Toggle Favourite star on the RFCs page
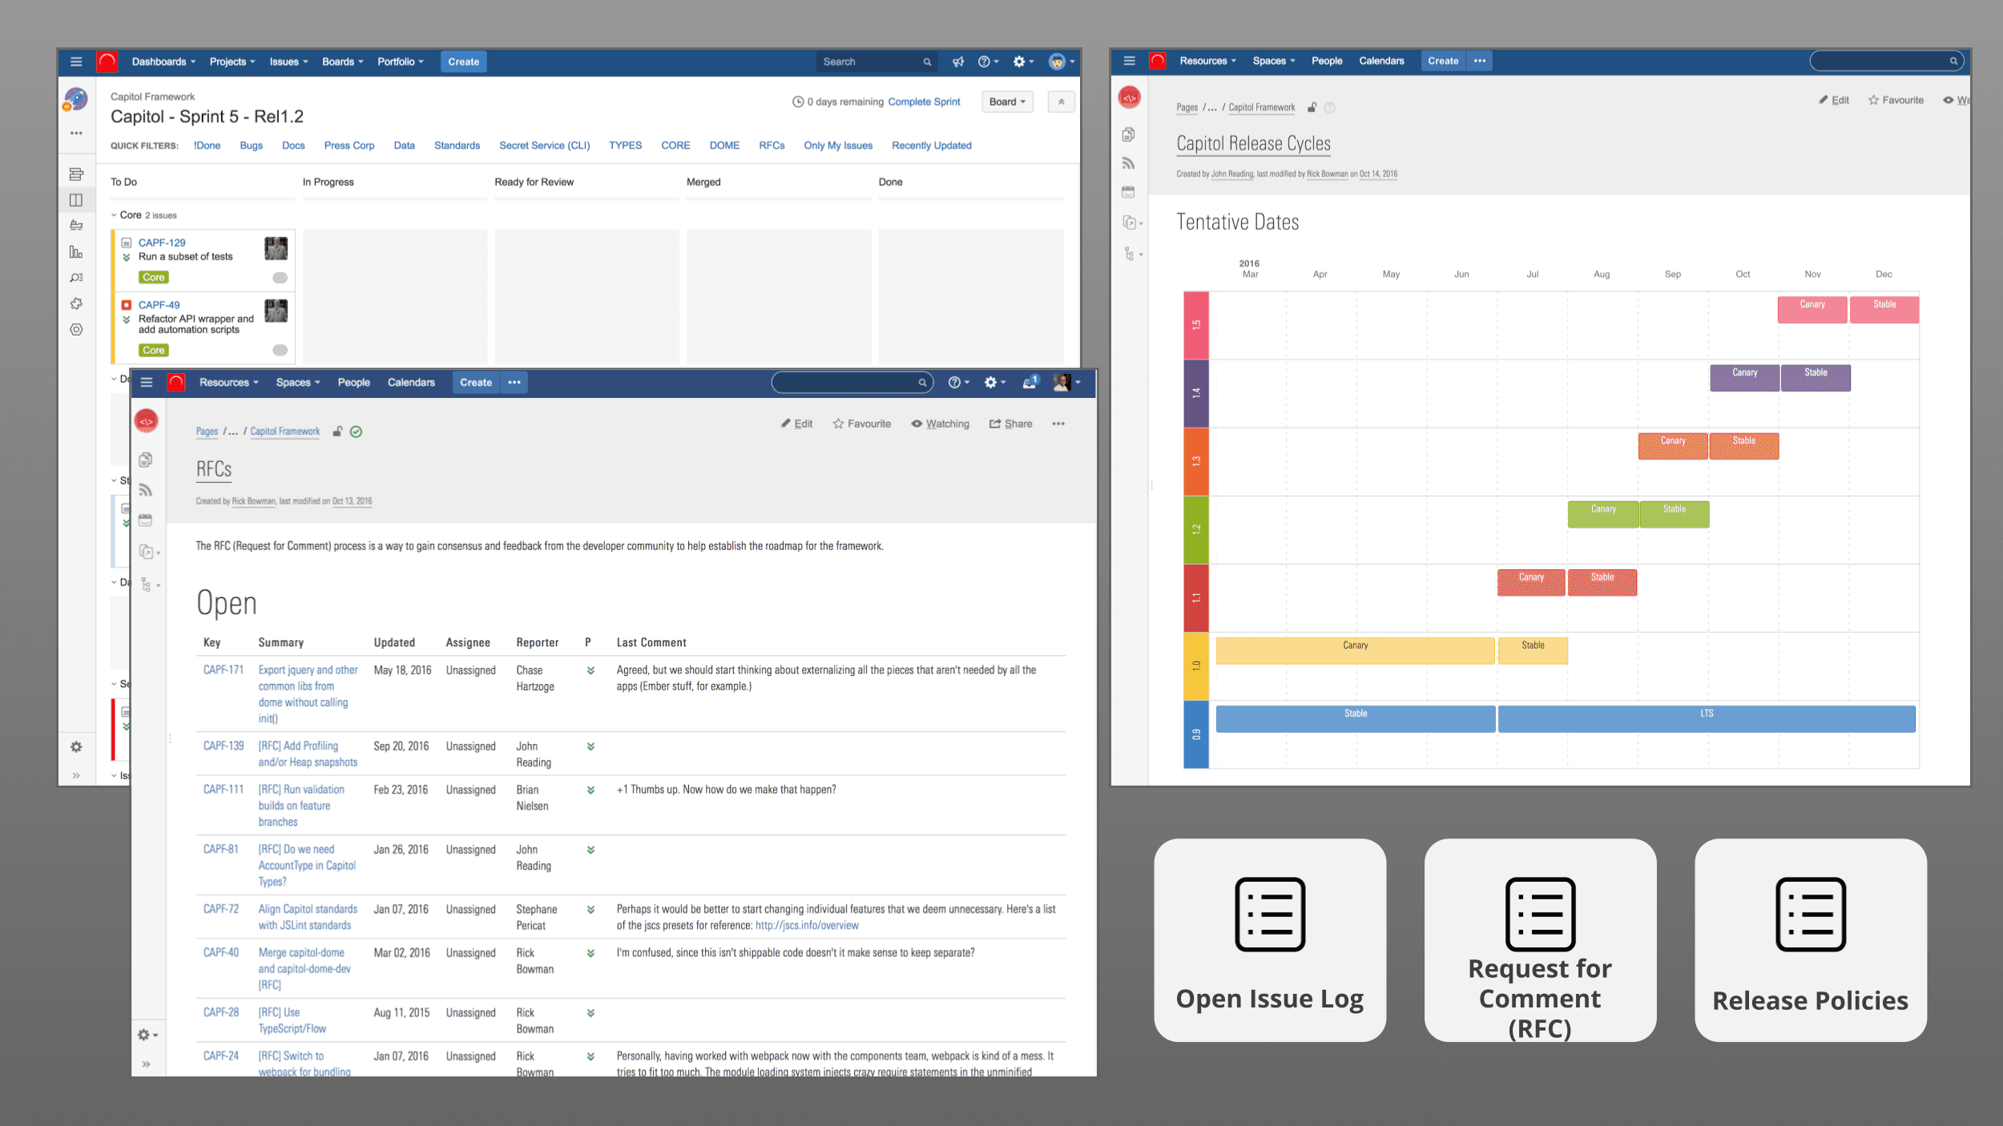This screenshot has width=2003, height=1126. [861, 424]
